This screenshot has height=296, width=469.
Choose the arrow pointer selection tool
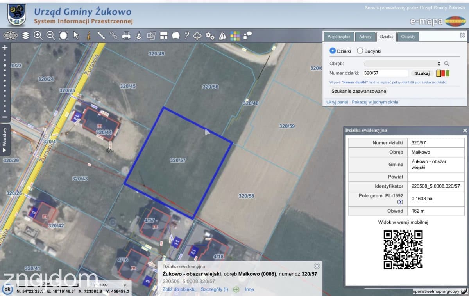pos(76,35)
